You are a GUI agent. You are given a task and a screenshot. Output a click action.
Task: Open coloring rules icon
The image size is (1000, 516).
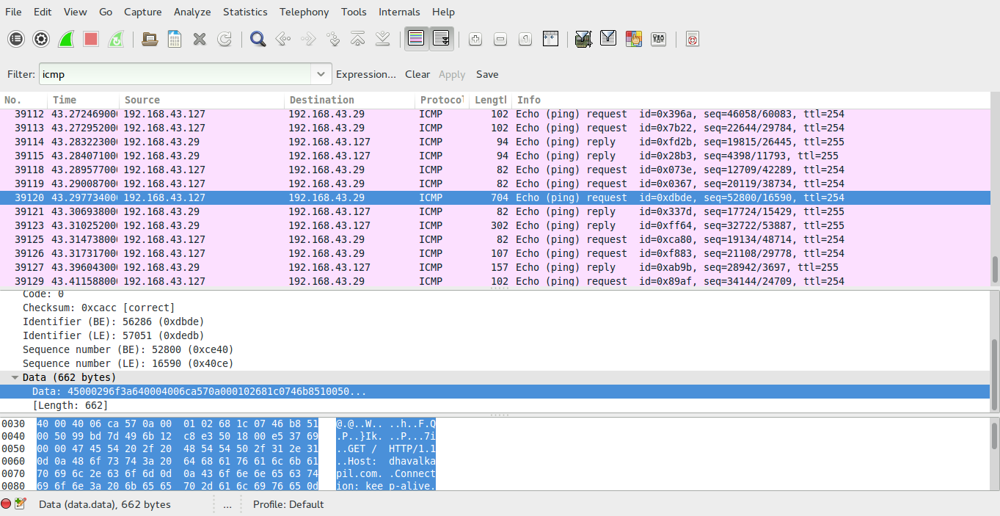click(634, 39)
